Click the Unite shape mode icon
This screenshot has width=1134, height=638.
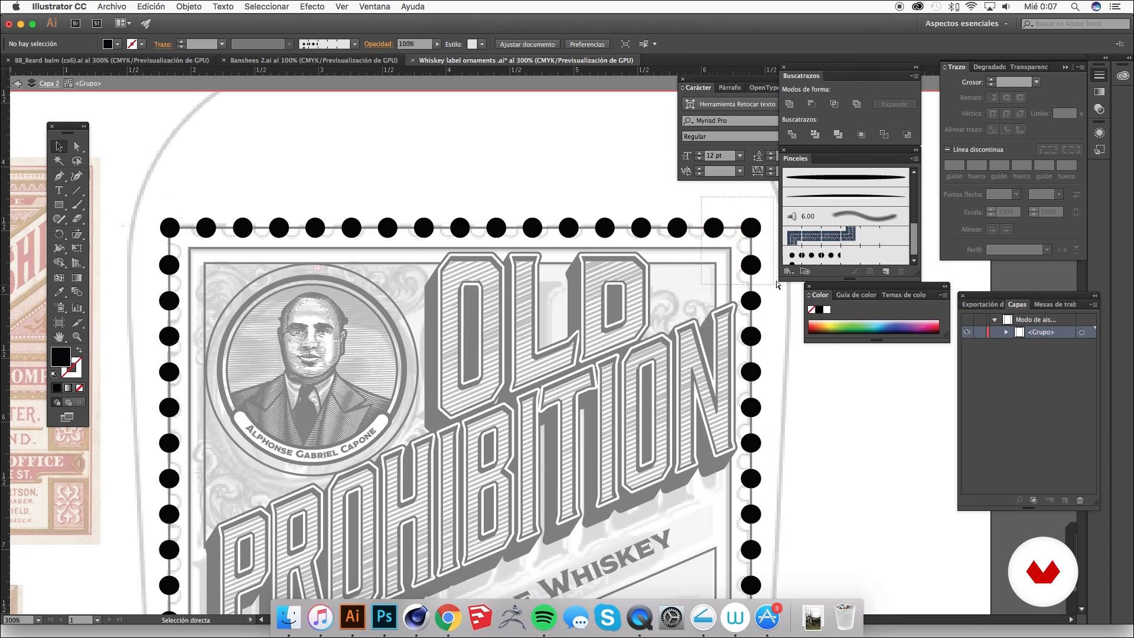(790, 104)
